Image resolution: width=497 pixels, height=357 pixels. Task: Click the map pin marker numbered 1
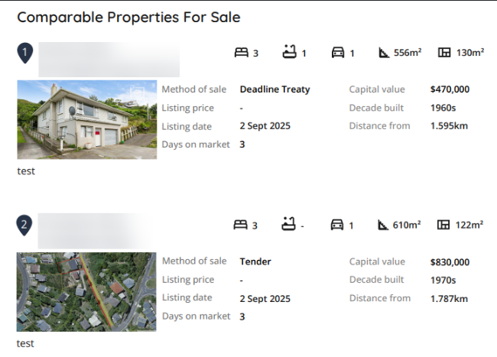(x=25, y=53)
